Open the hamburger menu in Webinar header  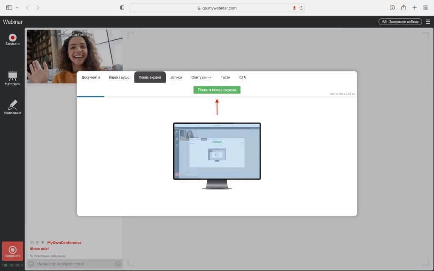point(428,22)
